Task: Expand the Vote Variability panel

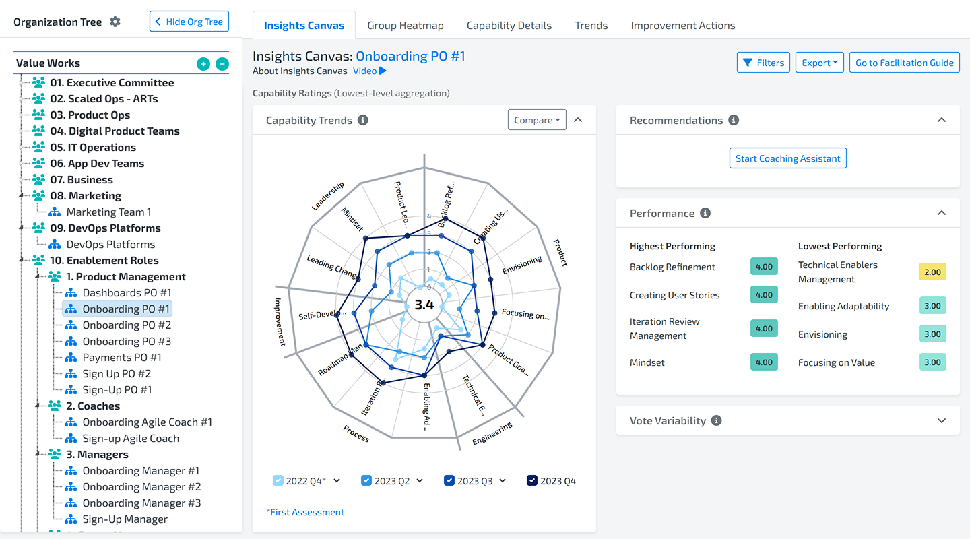Action: 942,420
